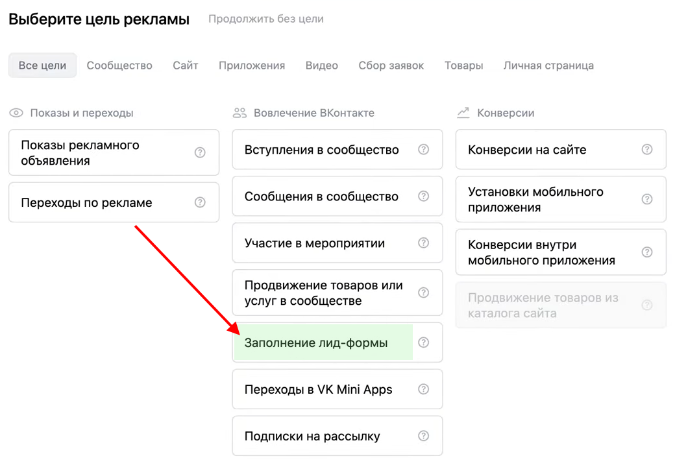The height and width of the screenshot is (467, 675).
Task: Click help icon beside Переходы по рекламе
Action: click(200, 202)
